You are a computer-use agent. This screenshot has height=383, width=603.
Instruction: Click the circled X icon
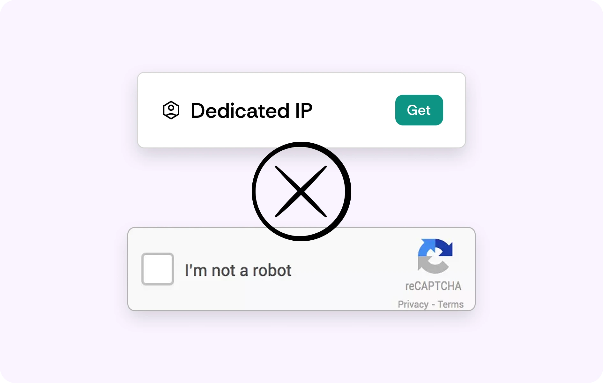(x=301, y=191)
